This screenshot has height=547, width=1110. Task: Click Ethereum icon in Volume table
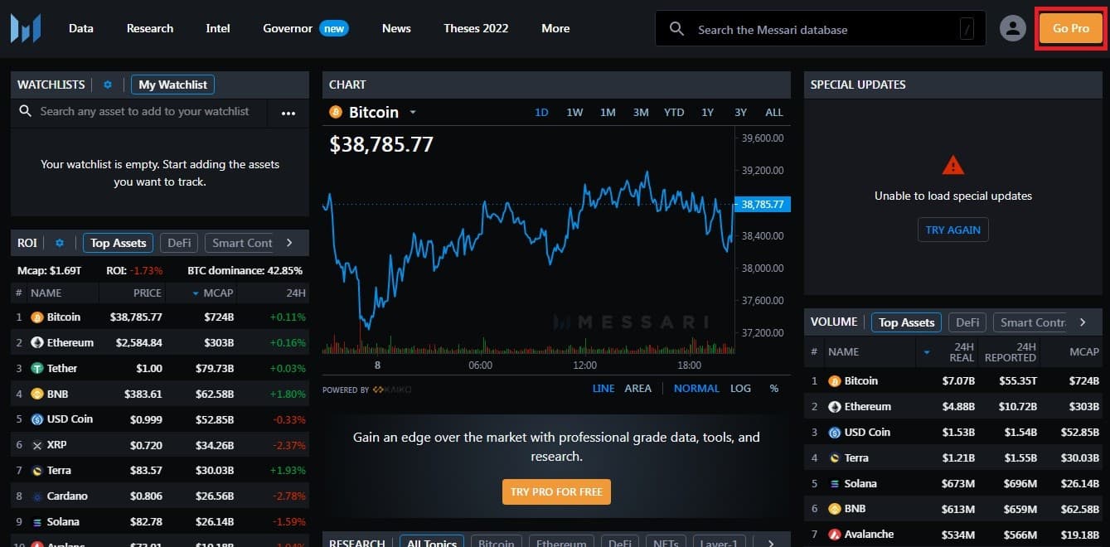[835, 407]
